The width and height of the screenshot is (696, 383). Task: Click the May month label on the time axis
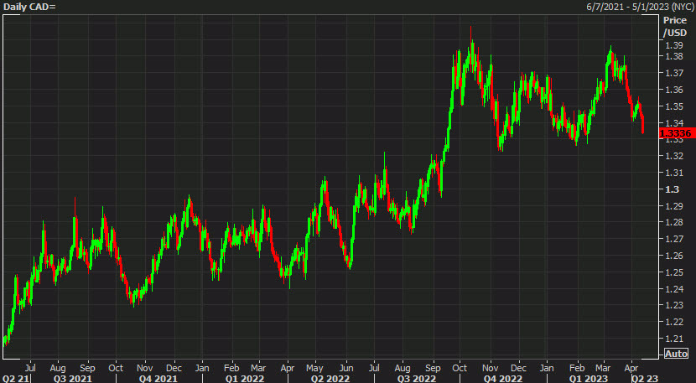[x=314, y=368]
